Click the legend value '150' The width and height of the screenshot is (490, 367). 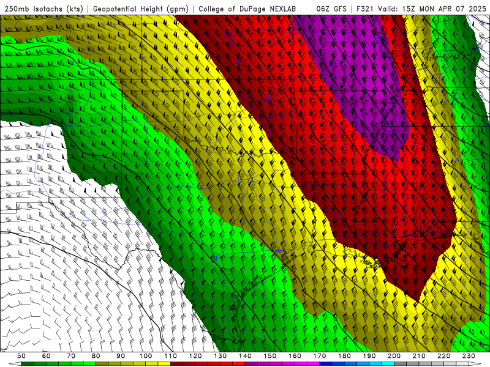pos(270,356)
